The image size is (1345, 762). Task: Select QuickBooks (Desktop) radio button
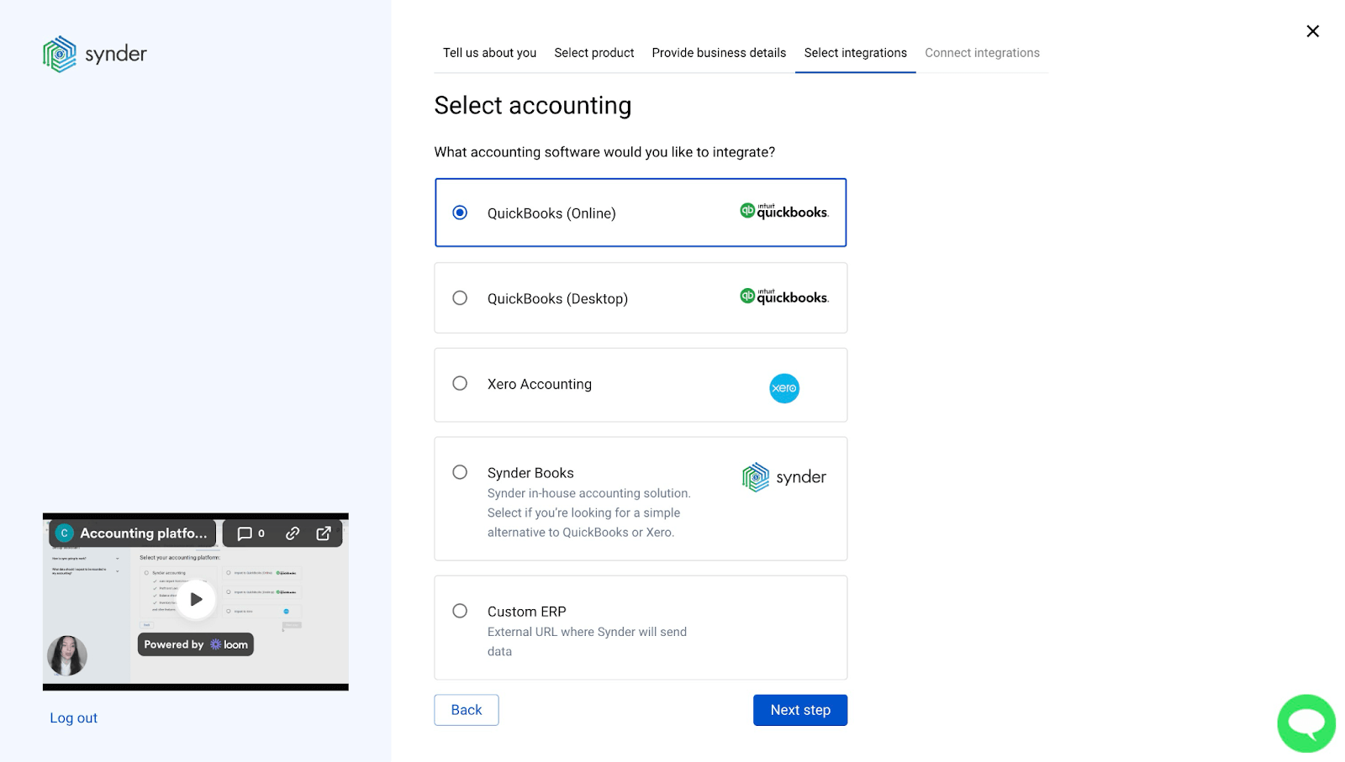point(460,298)
